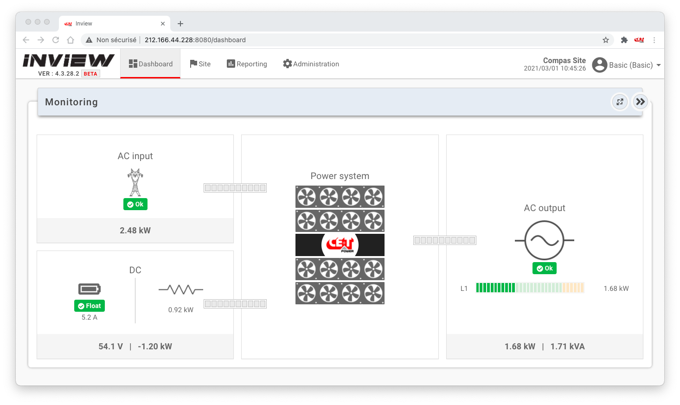The height and width of the screenshot is (405, 680).
Task: Click the 1.68 kW value next to the L1 bar
Action: coord(616,289)
